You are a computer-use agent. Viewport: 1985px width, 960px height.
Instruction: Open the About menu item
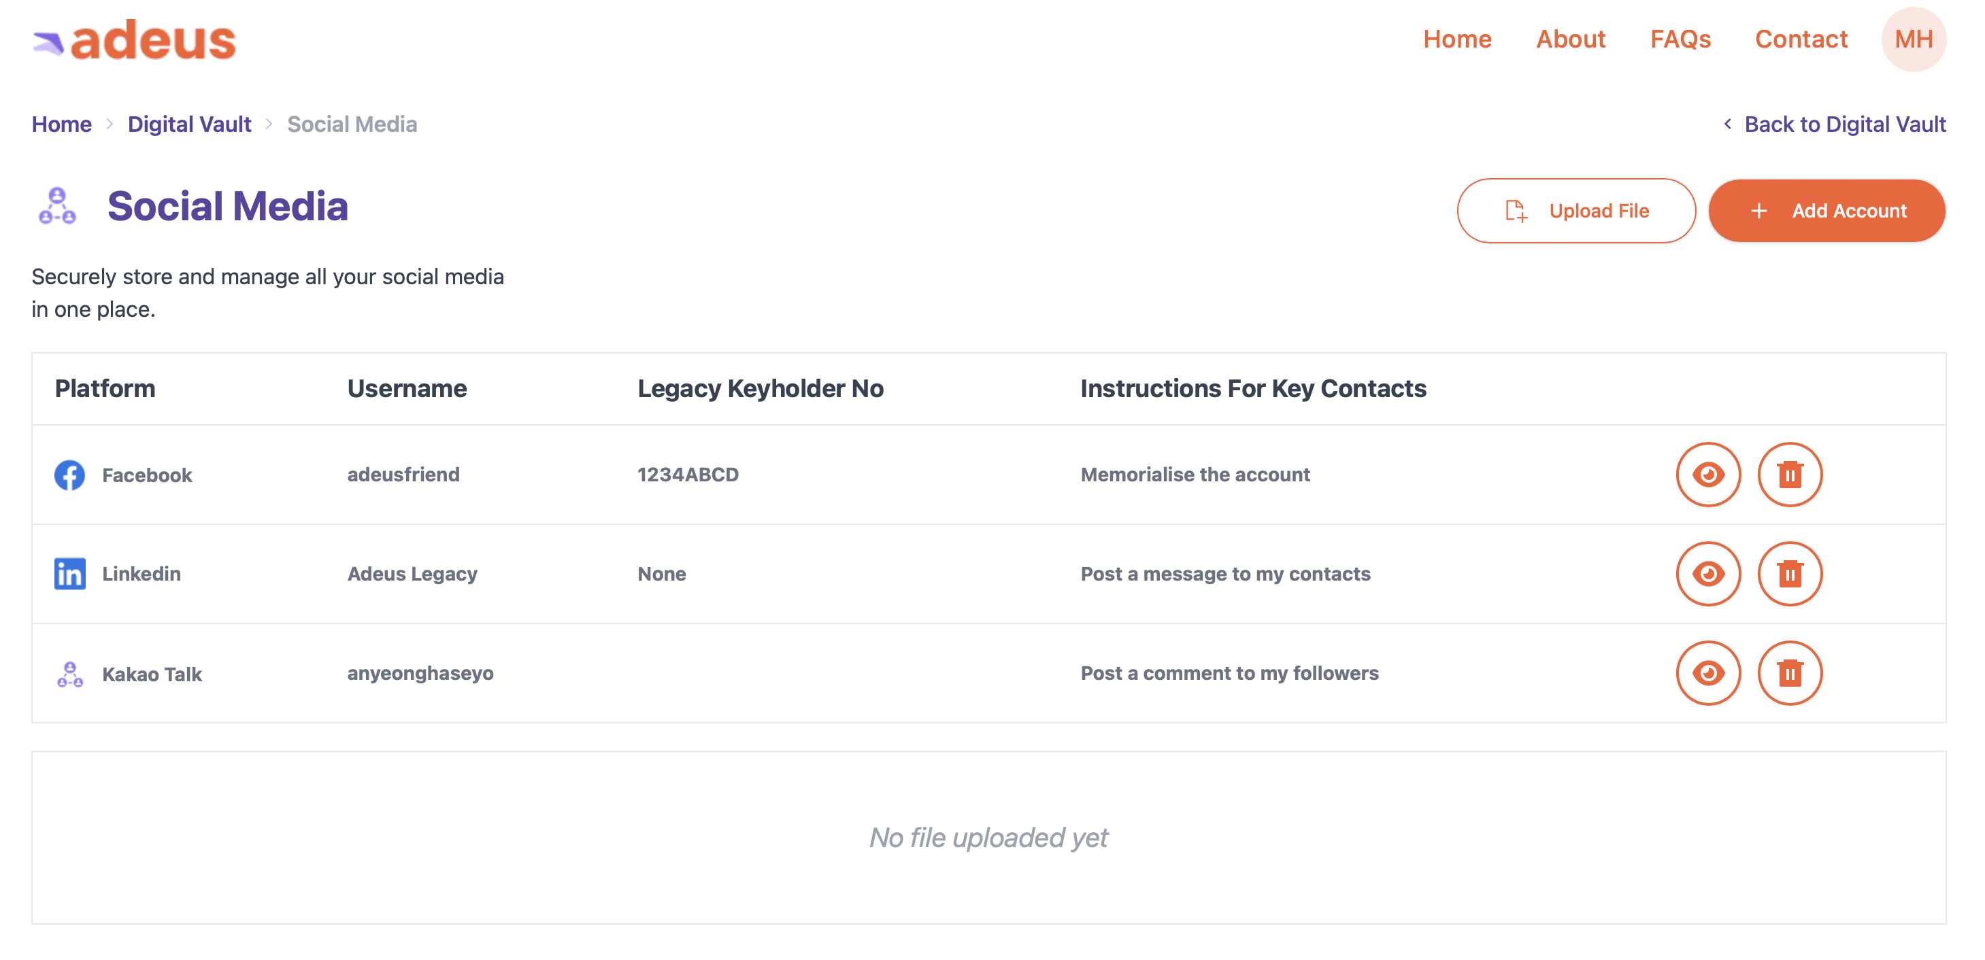pos(1571,39)
